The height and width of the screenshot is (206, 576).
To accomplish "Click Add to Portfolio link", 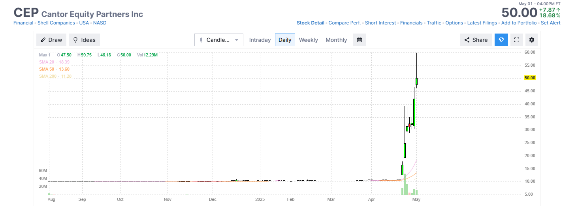I will tap(519, 23).
